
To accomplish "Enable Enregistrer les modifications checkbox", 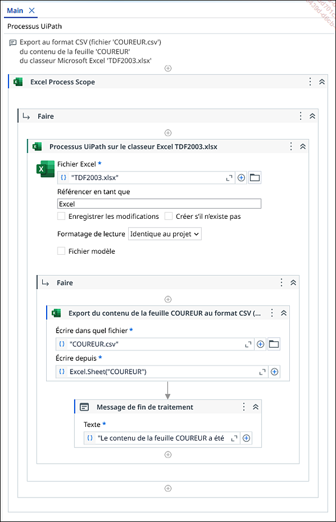I will [61, 216].
